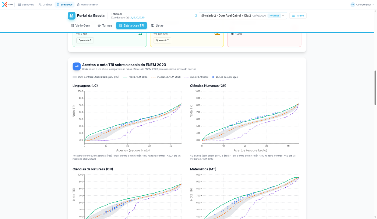
Task: Click the Portal da Escola school icon
Action: 71,15
